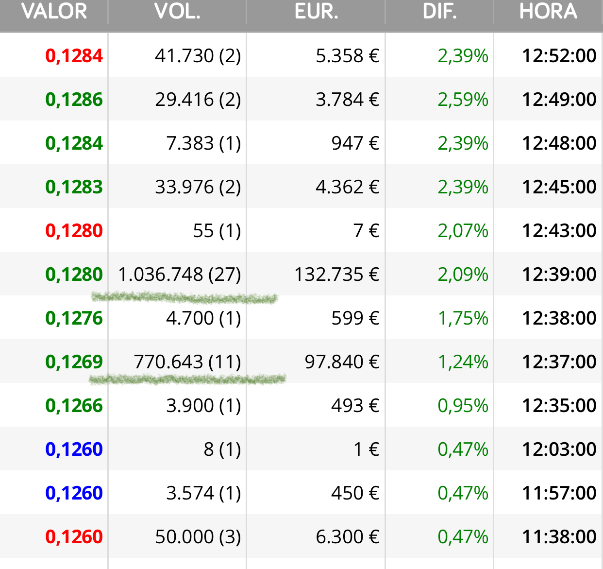Image resolution: width=603 pixels, height=569 pixels.
Task: Select the 12:39:00 time cell
Action: (559, 275)
